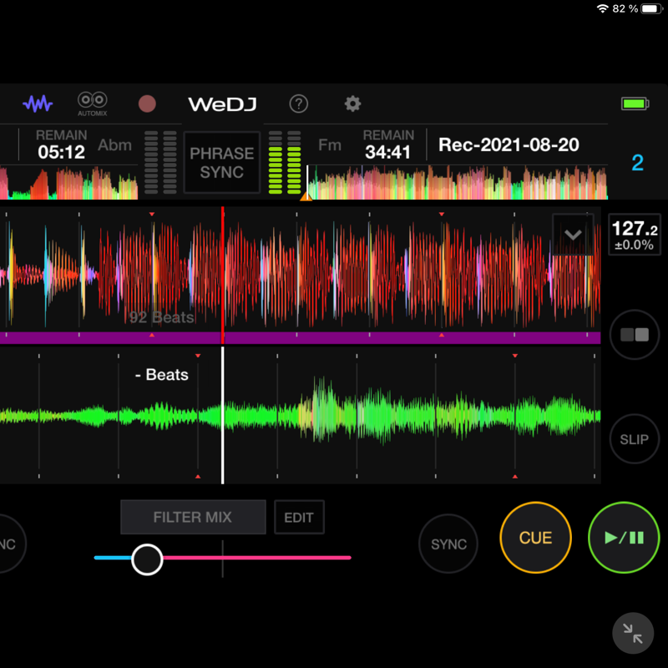Tap the iOS battery status icon

click(651, 8)
